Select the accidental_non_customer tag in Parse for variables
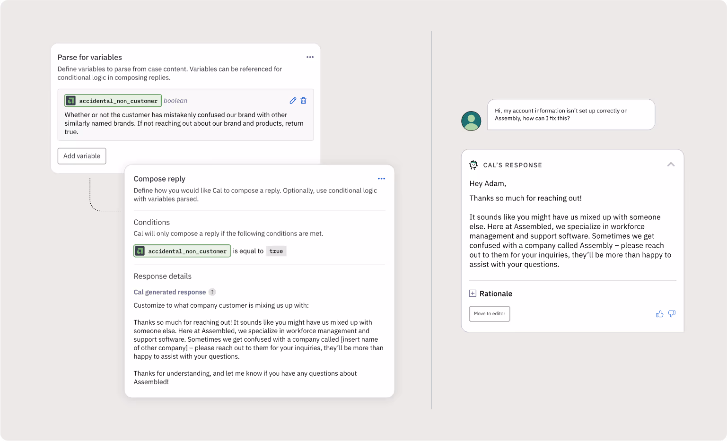 tap(113, 101)
